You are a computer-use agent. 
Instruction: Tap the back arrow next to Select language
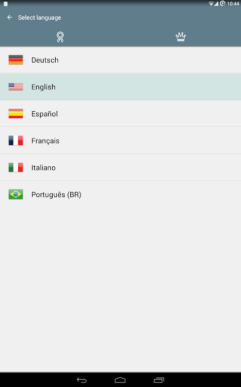[10, 17]
